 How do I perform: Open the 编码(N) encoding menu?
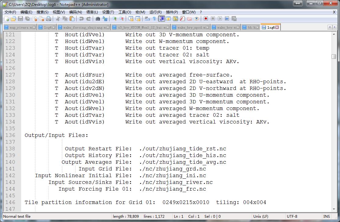75,12
